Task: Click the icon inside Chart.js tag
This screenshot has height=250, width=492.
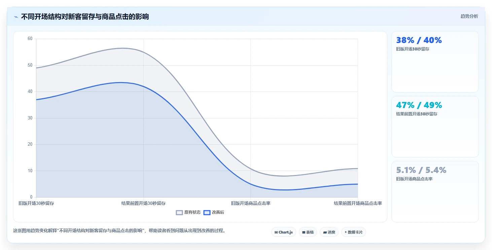Action: [x=276, y=233]
